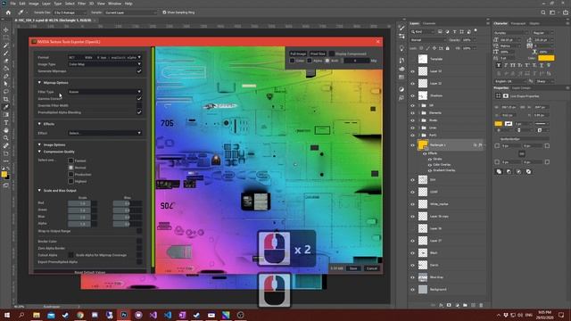
Task: Select the Type tool in the toolbar
Action: (x=6, y=123)
